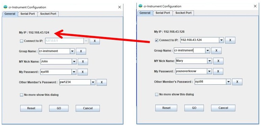Viewport: 261px width, 126px height.
Task: Switch to Serial Port tab in left window
Action: (x=28, y=14)
